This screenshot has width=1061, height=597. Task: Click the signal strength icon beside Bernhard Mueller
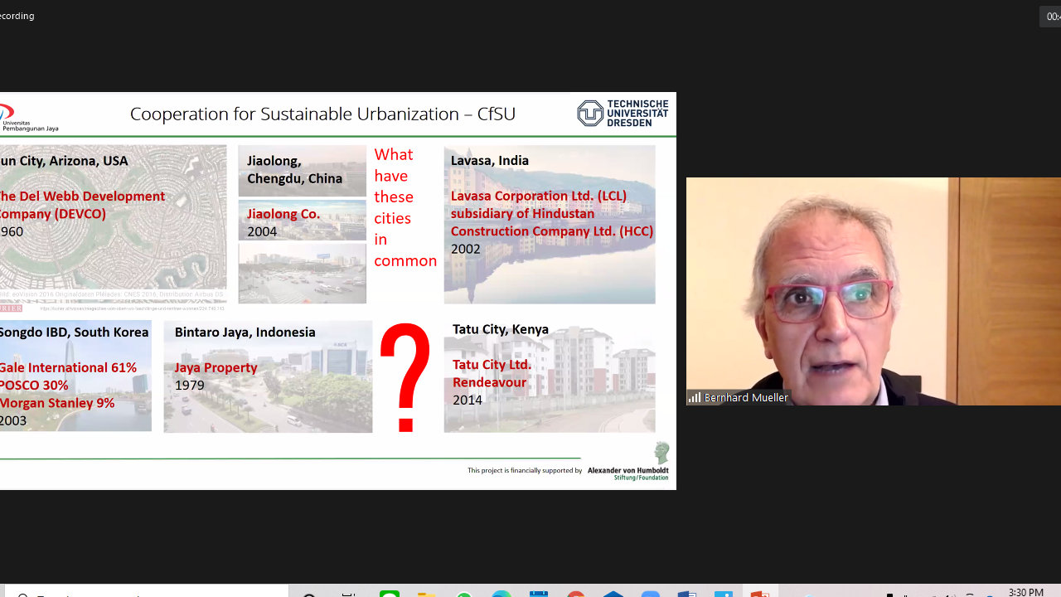tap(695, 398)
